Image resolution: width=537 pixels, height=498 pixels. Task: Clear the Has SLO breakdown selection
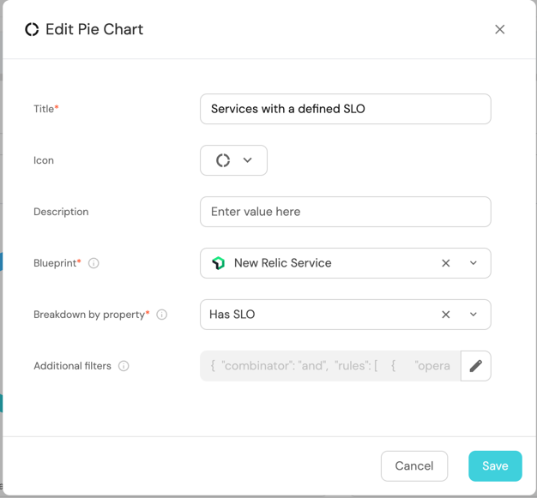pyautogui.click(x=446, y=315)
